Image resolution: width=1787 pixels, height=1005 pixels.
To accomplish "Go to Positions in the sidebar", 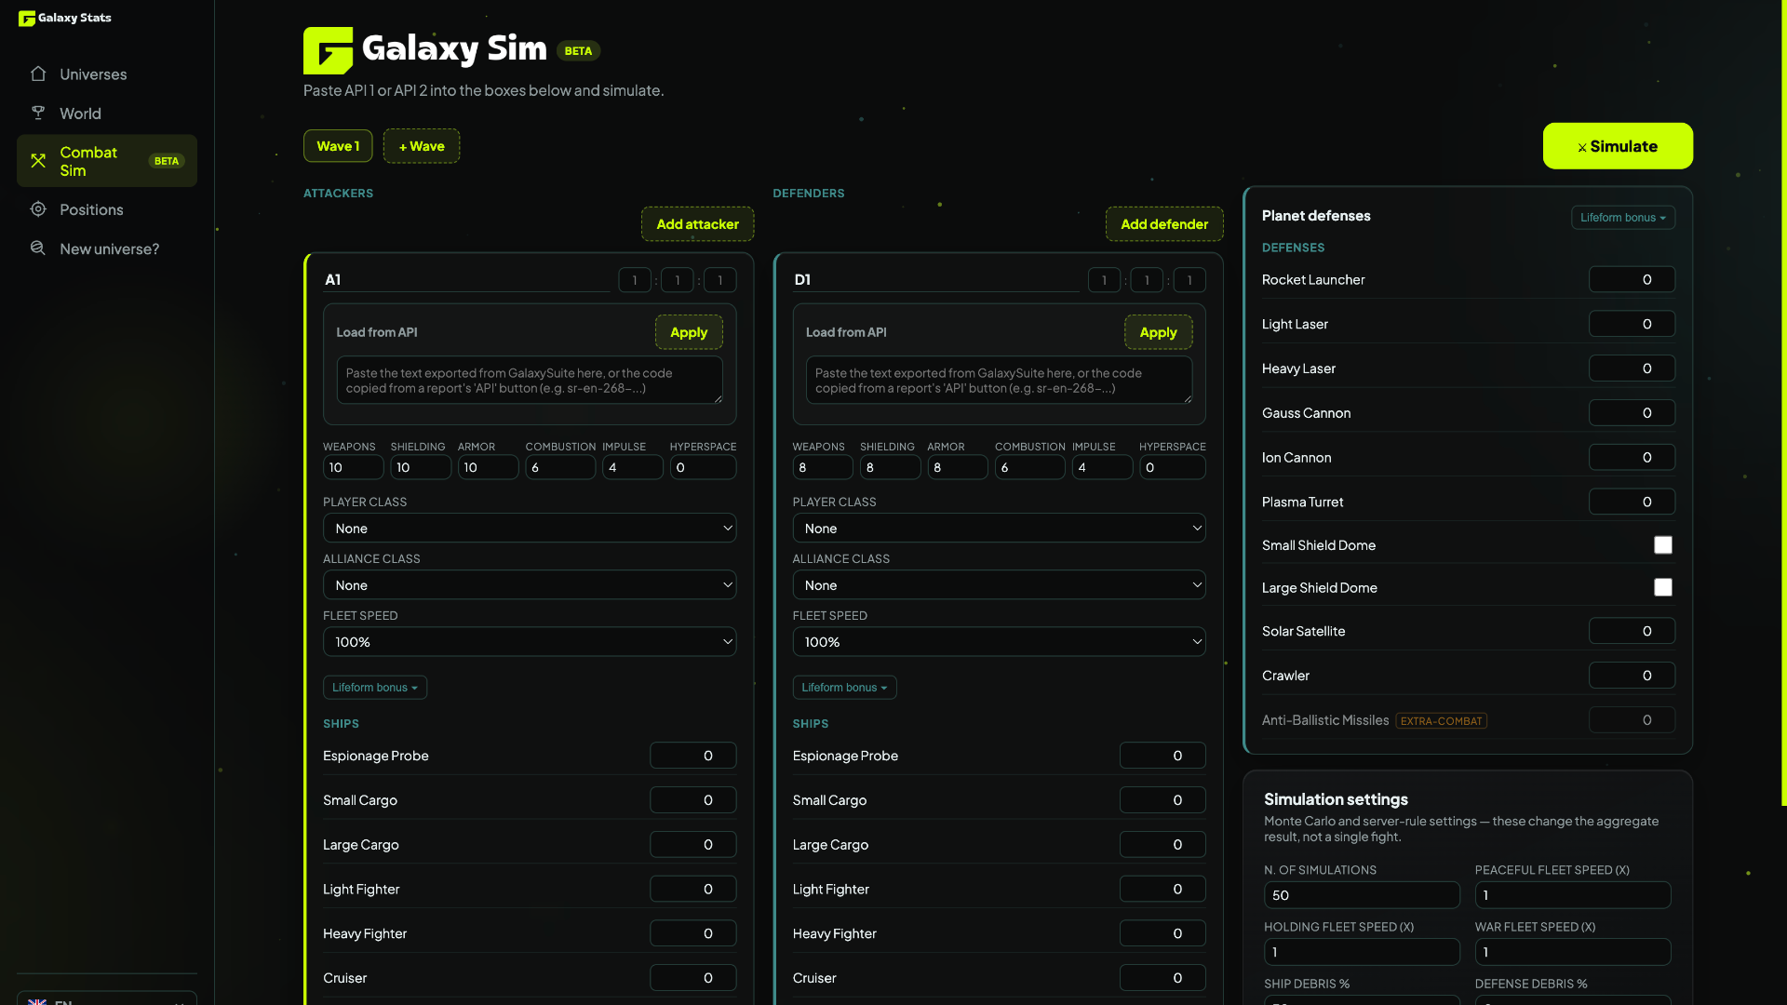I will click(107, 210).
